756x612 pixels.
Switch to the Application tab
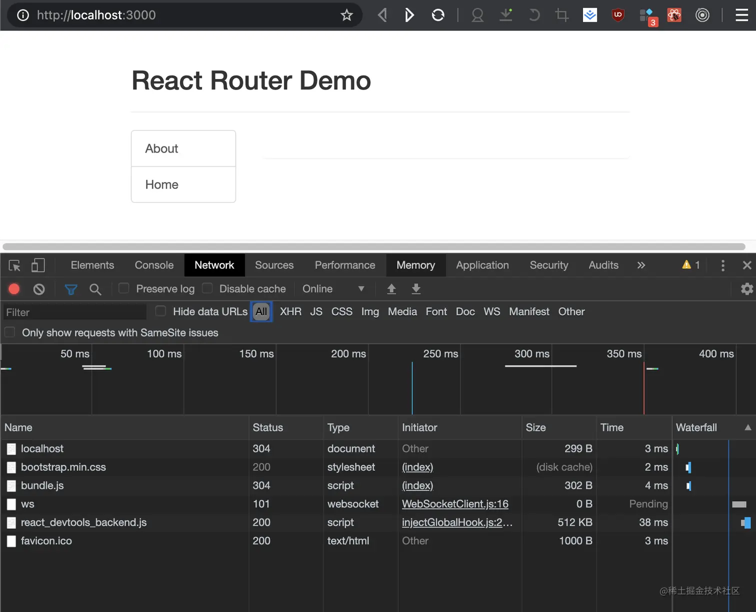pyautogui.click(x=482, y=265)
